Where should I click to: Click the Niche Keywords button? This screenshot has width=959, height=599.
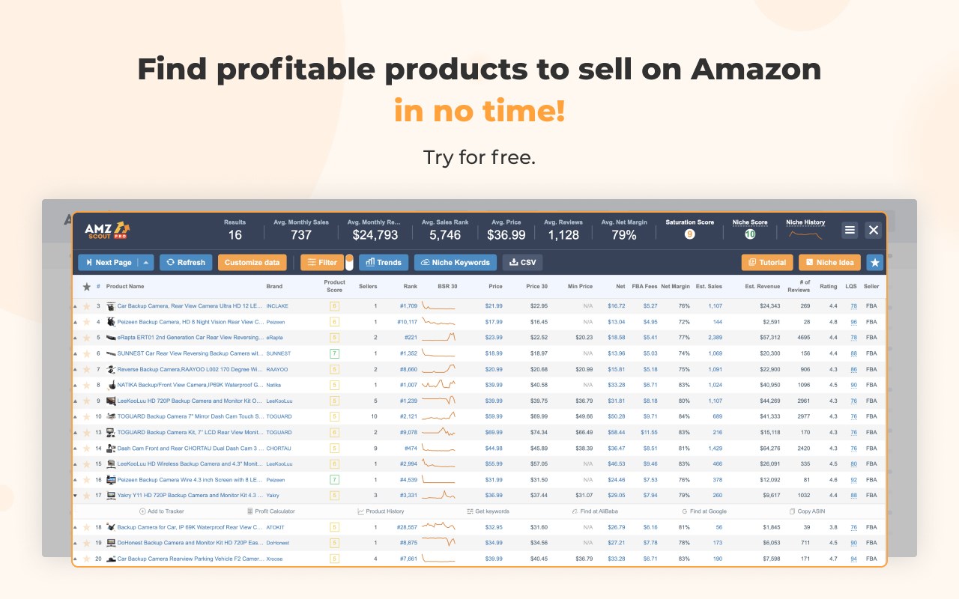[x=456, y=263]
